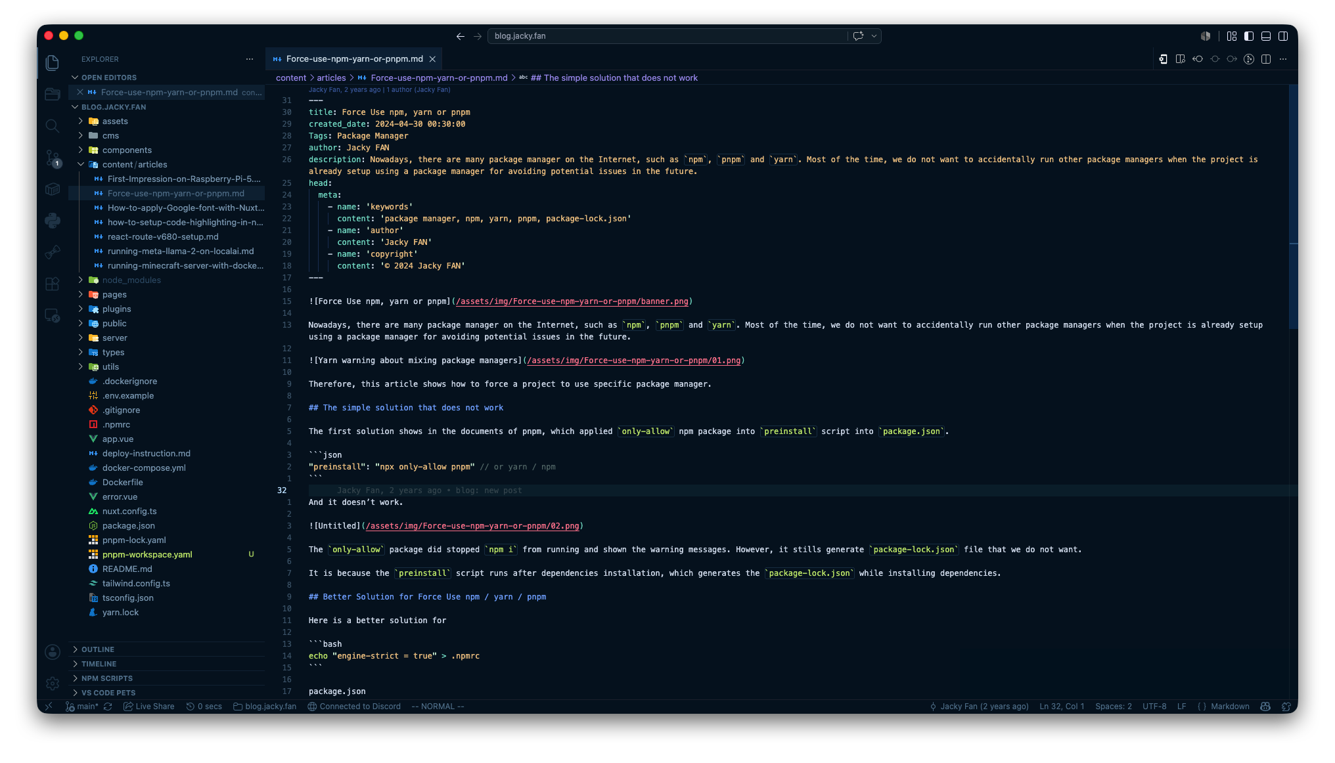This screenshot has width=1335, height=763.
Task: Go to next change revision icon
Action: coord(1232,59)
